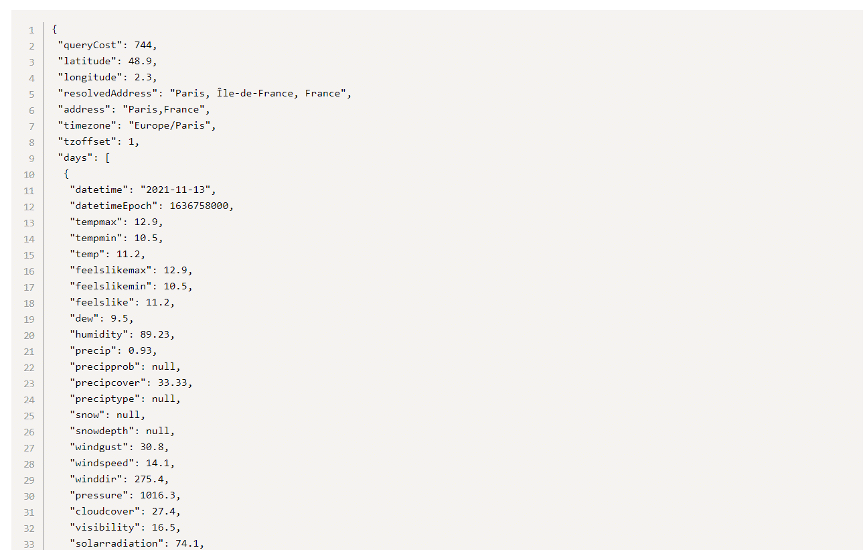The image size is (867, 550).
Task: Click the latitude value 48.9
Action: [141, 62]
